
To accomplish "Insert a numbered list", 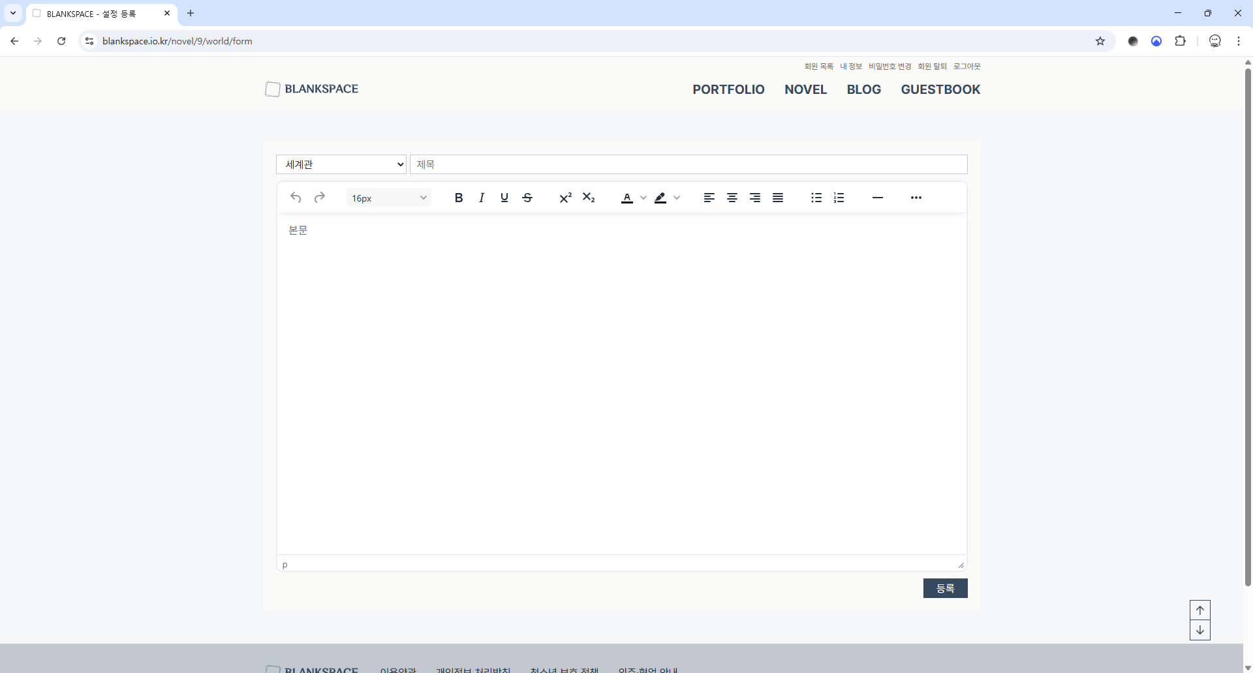I will pos(839,198).
